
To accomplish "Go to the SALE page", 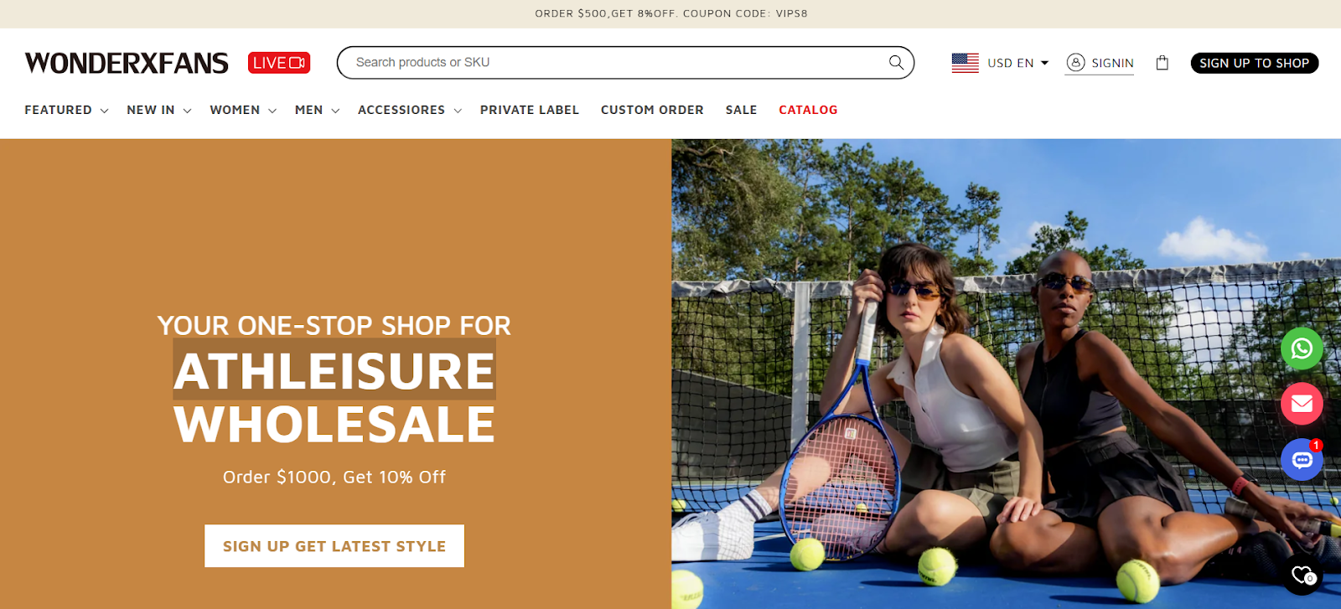I will [741, 110].
